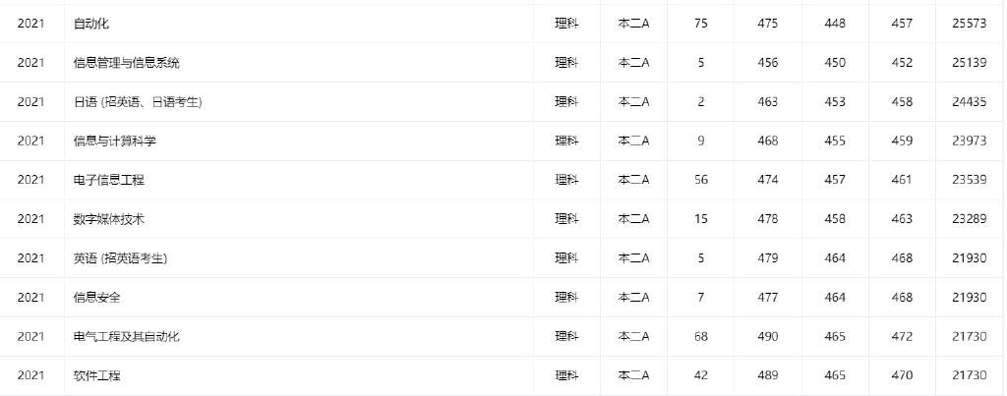Click the 电气工程及其自动化 entry
Viewport: 1007px width, 396px height.
(x=127, y=337)
